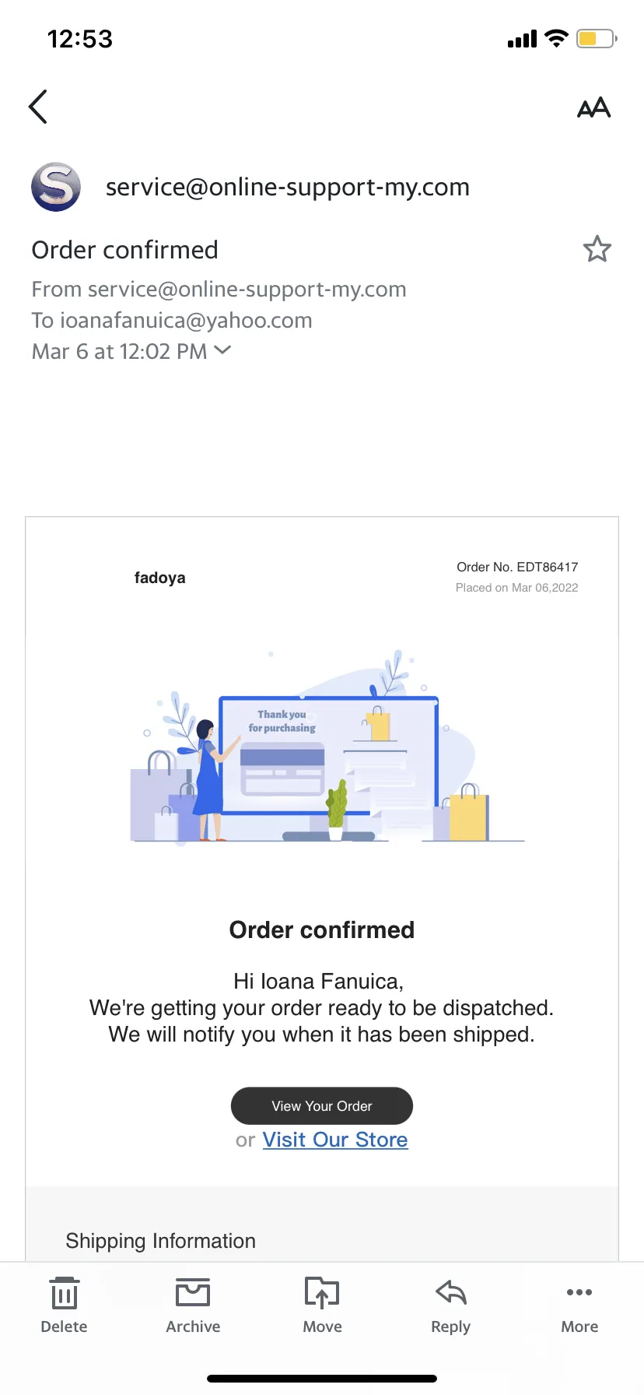Tap the Shipping Information section heading
Viewport: 644px width, 1395px height.
pos(160,1241)
